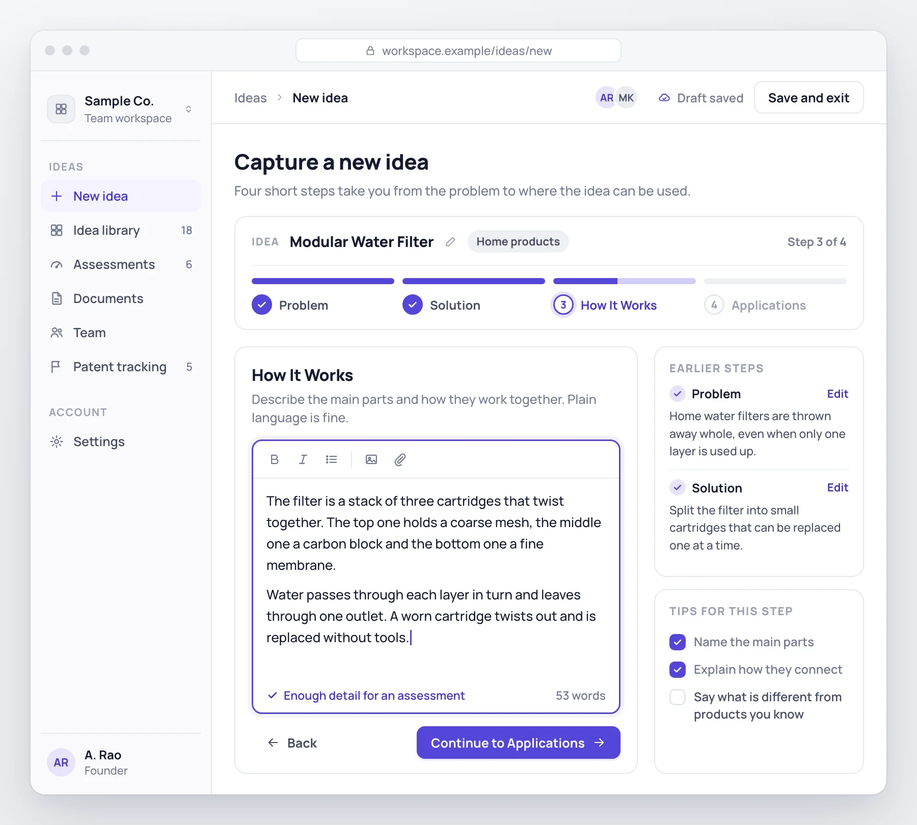
Task: Apply bold formatting in the editor toolbar
Action: (x=274, y=459)
